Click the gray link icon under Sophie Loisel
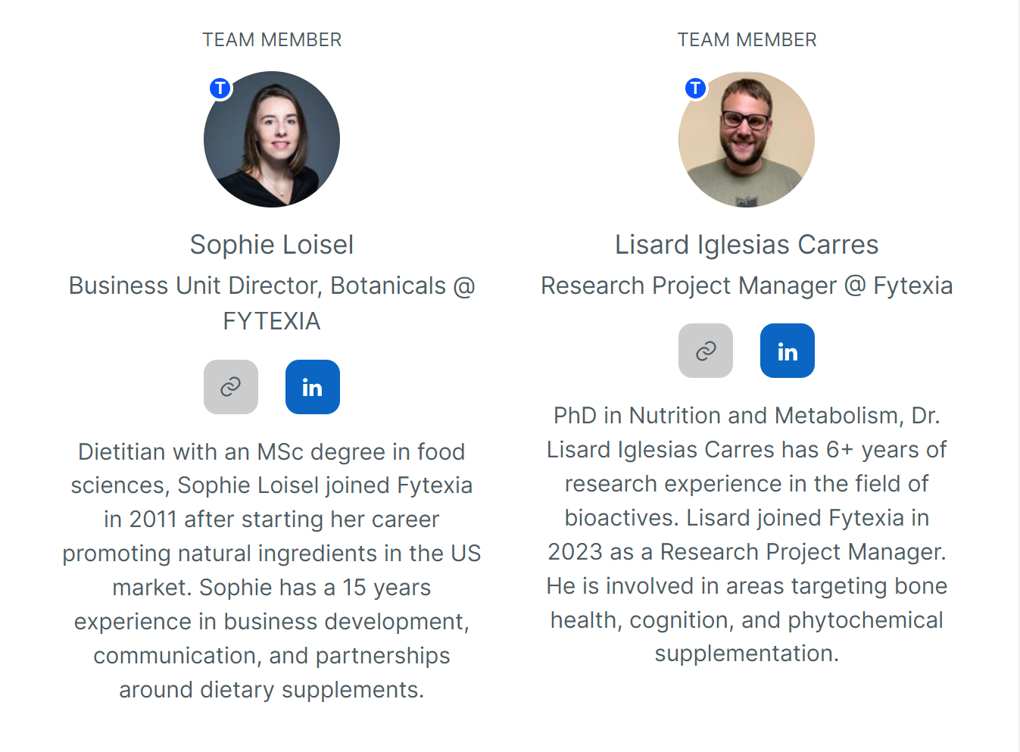The image size is (1020, 752). click(x=231, y=387)
